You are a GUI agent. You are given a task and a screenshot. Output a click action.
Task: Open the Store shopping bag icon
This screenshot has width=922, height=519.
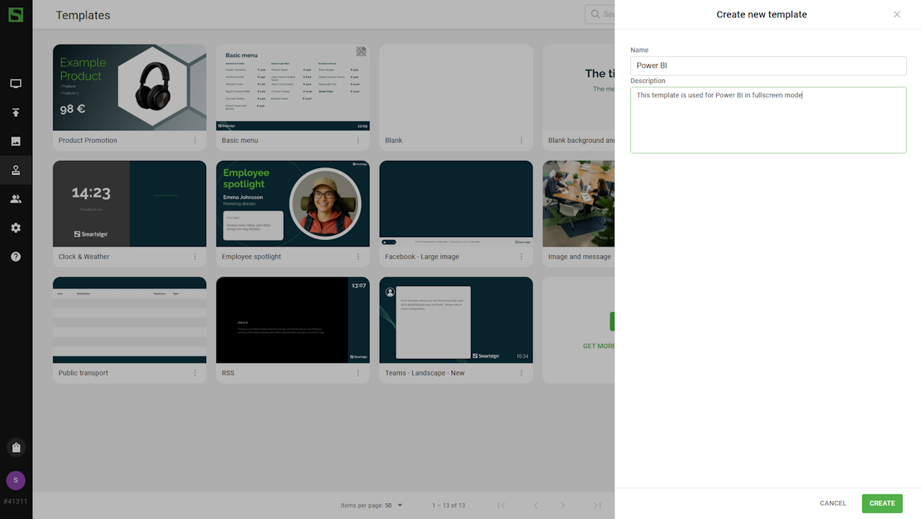[16, 448]
